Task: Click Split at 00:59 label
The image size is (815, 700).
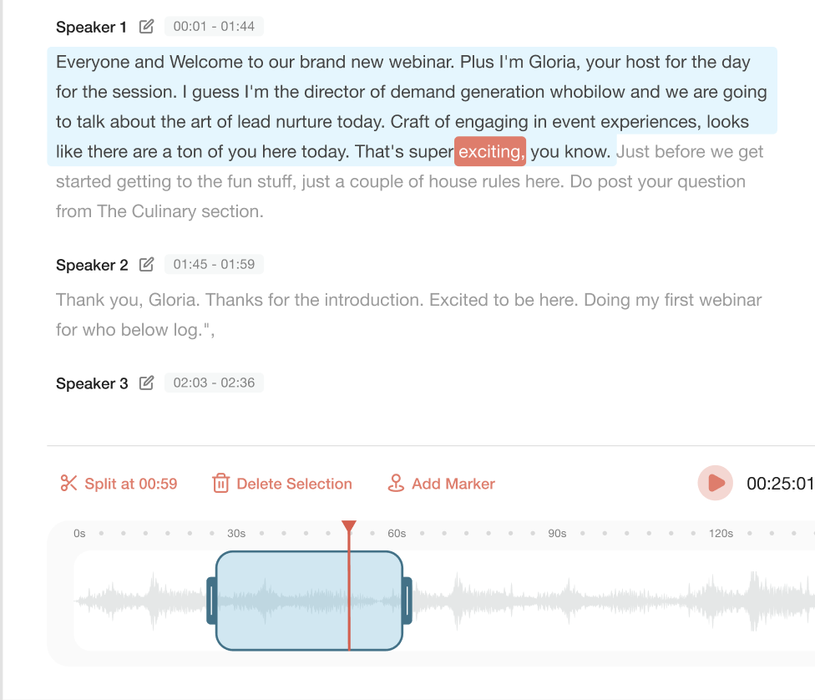Action: tap(131, 484)
